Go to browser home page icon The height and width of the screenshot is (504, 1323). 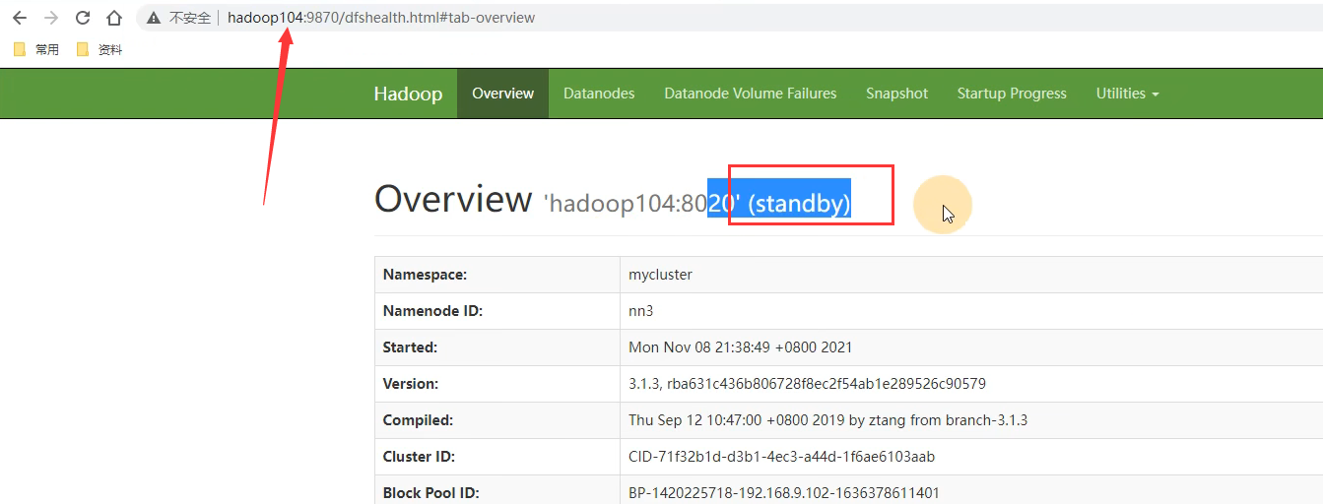point(114,18)
